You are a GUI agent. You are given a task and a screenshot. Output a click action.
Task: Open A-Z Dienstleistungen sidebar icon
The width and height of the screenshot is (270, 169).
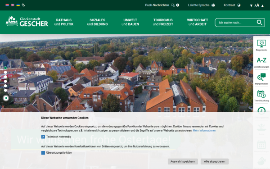(x=261, y=62)
